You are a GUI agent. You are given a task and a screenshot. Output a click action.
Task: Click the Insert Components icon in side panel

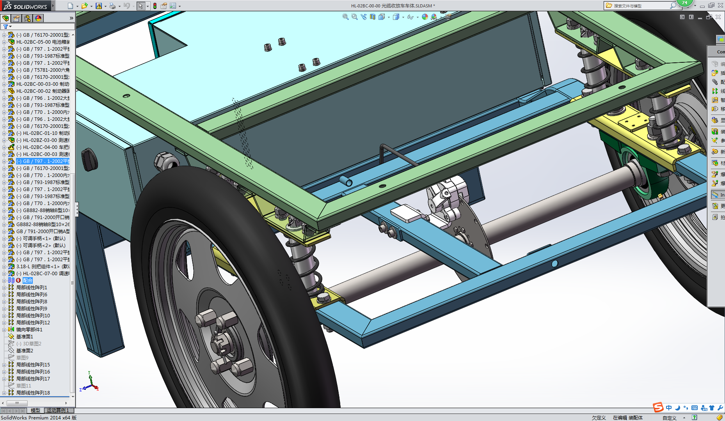715,73
